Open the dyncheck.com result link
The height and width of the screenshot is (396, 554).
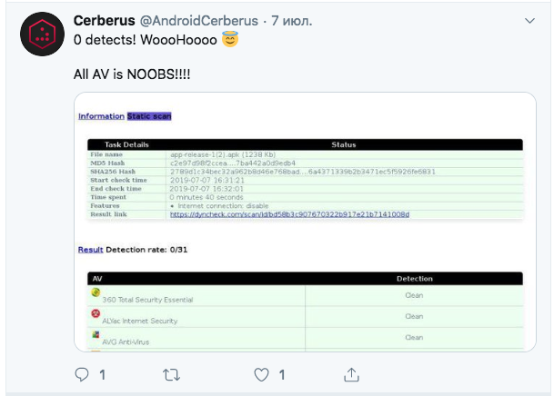click(289, 214)
